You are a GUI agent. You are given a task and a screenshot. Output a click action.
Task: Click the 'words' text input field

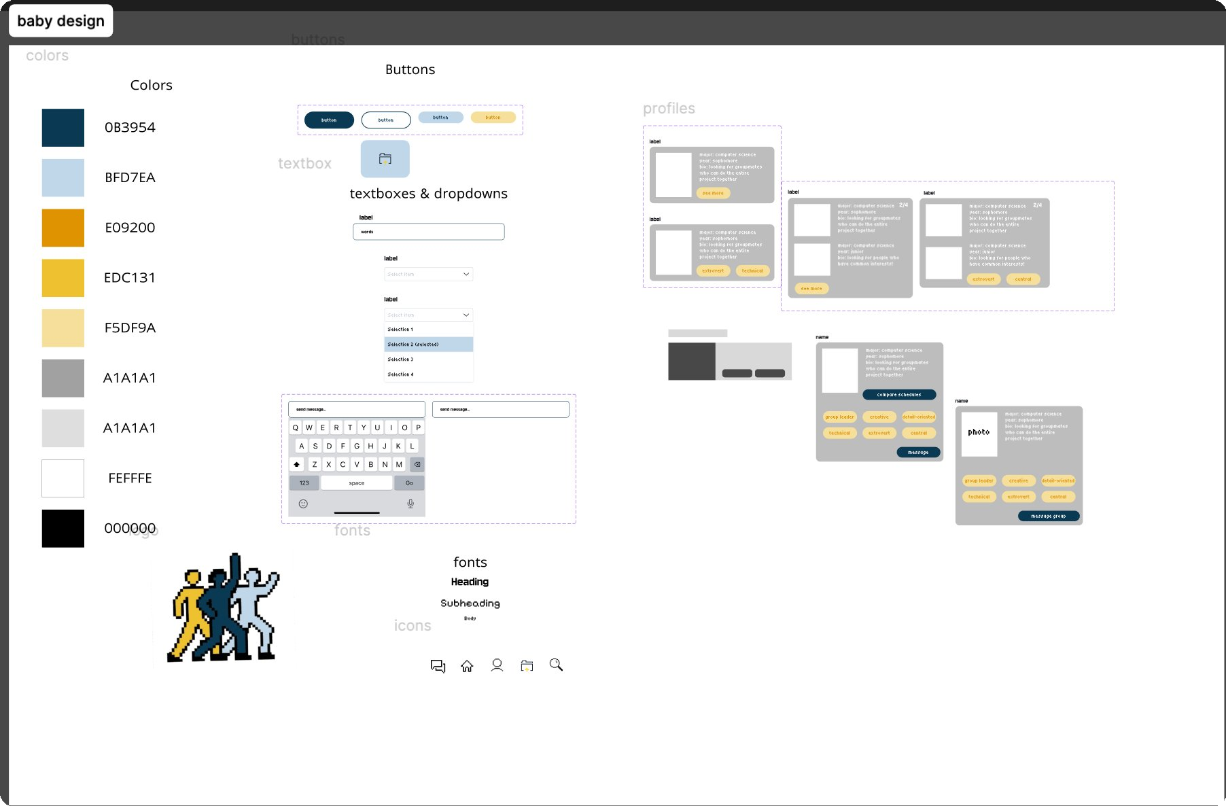[428, 232]
